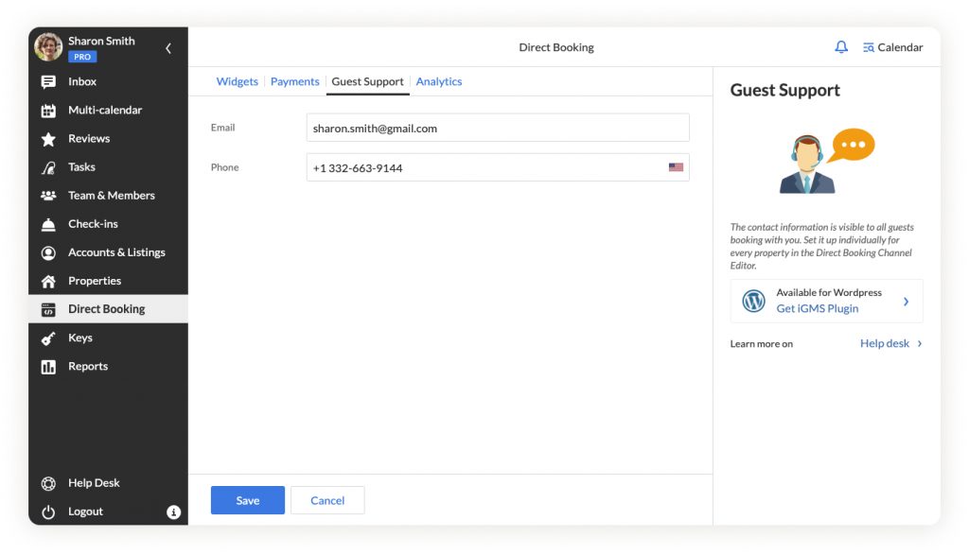
Task: Select the Tasks icon
Action: point(48,166)
